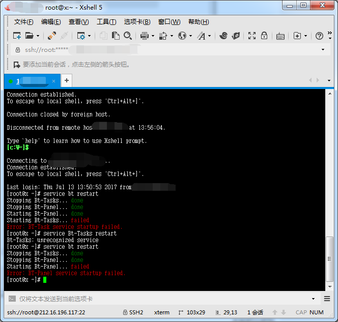This screenshot has width=338, height=322.
Task: Click the greyed Disconnect icon
Action: click(64, 36)
